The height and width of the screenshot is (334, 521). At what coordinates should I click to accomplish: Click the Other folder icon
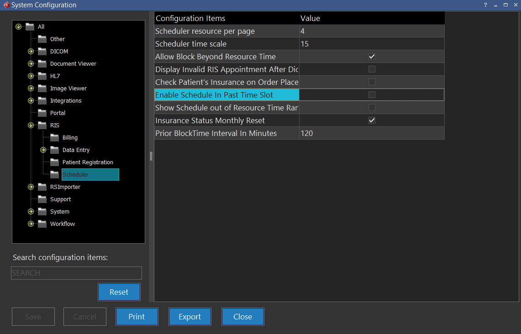42,39
